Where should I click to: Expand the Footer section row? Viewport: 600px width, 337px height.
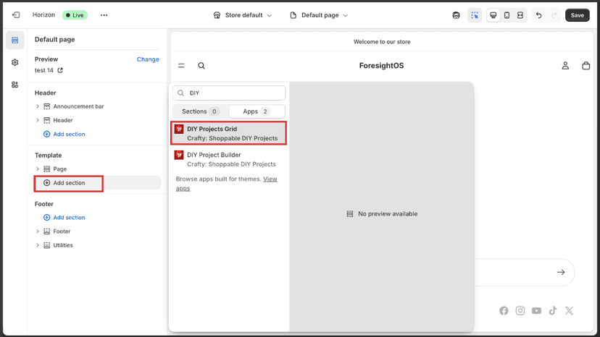(x=38, y=231)
